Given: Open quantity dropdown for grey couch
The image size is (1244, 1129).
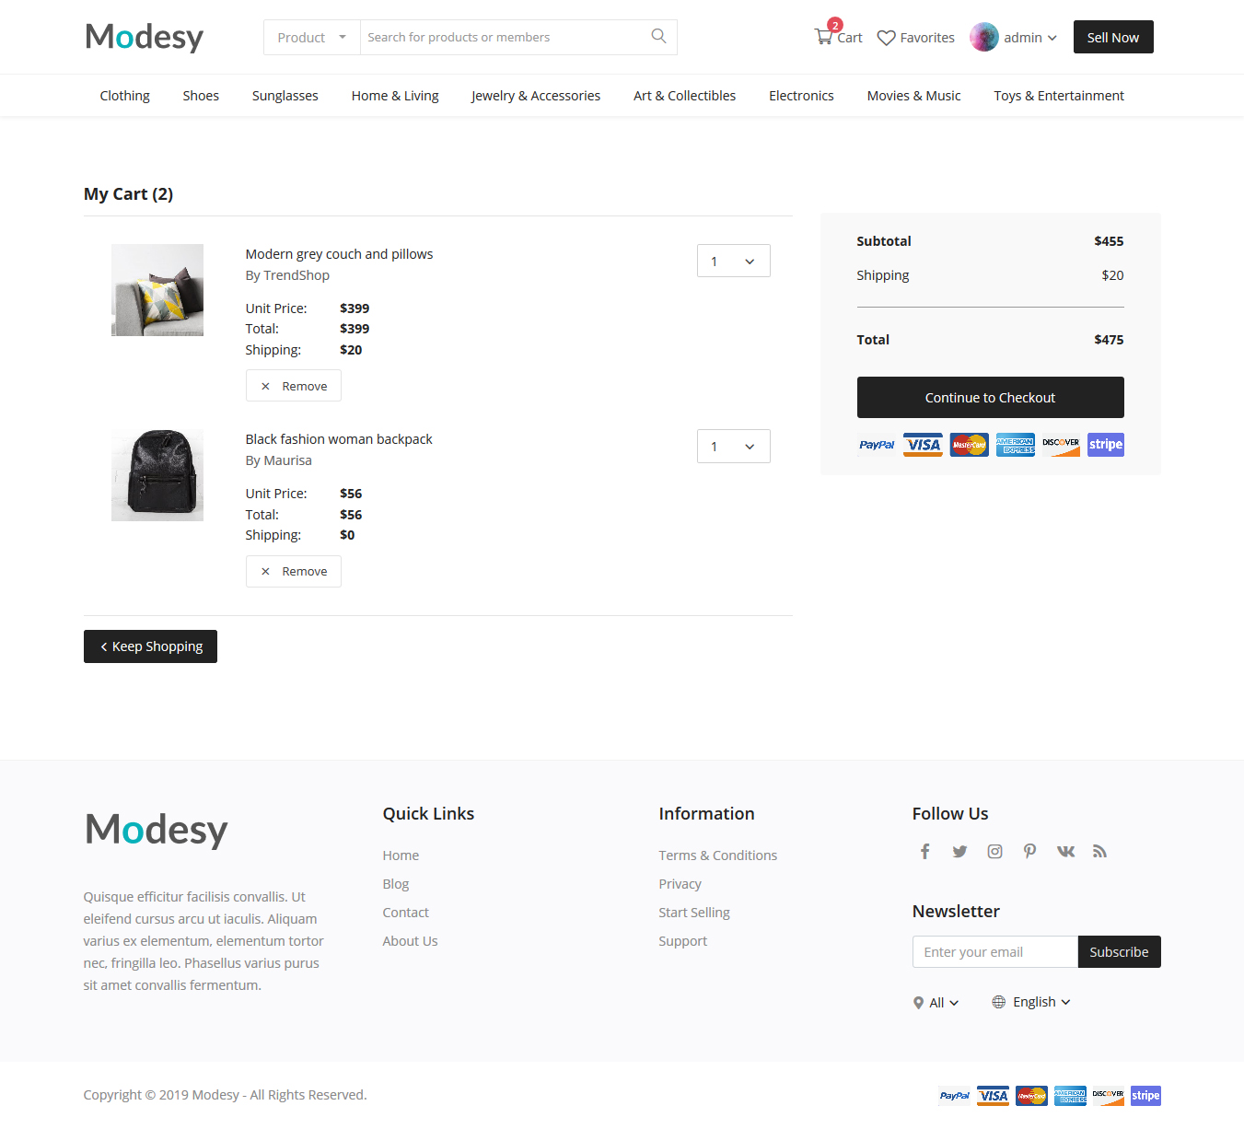Looking at the screenshot, I should pyautogui.click(x=734, y=261).
